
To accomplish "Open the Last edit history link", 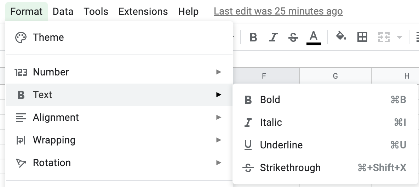I will pos(278,11).
